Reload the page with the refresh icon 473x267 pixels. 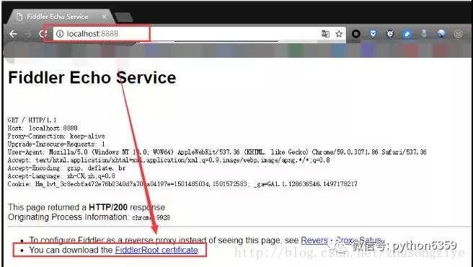point(43,34)
